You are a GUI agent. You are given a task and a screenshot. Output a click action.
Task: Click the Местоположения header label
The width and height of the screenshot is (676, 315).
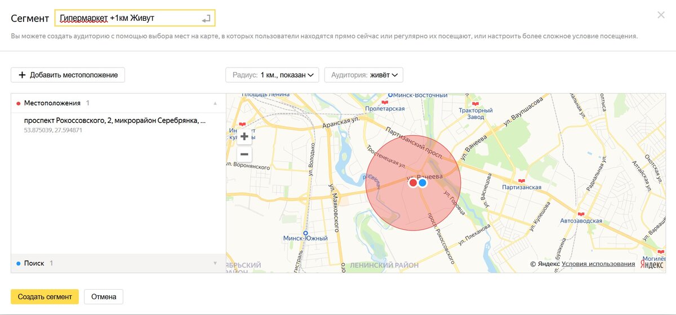pos(52,103)
